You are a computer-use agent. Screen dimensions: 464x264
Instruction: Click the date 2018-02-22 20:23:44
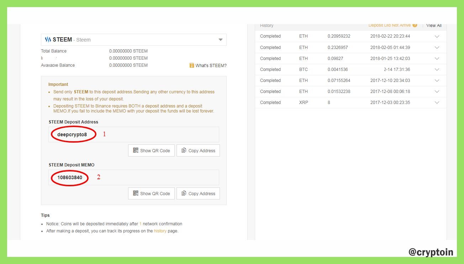click(x=390, y=36)
